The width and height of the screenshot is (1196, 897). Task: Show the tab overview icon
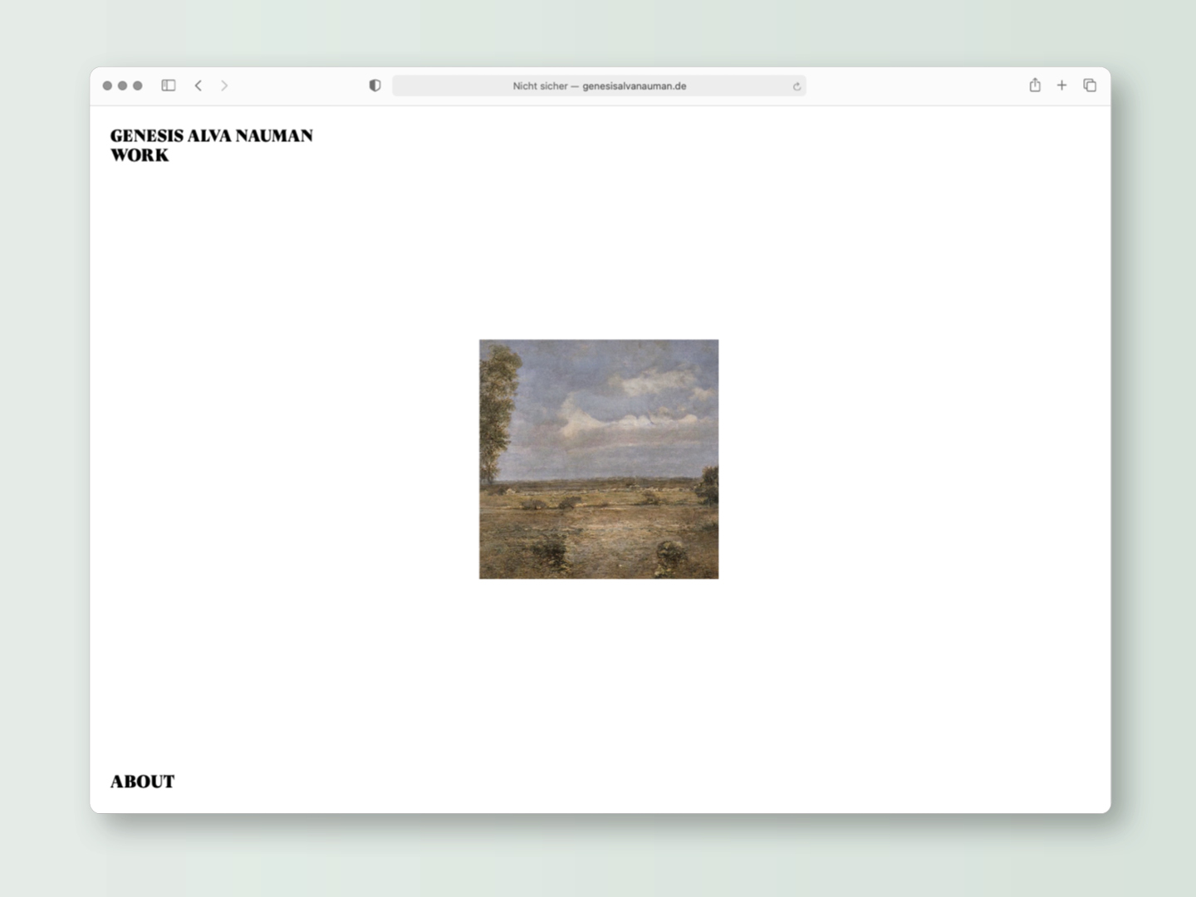[1090, 85]
